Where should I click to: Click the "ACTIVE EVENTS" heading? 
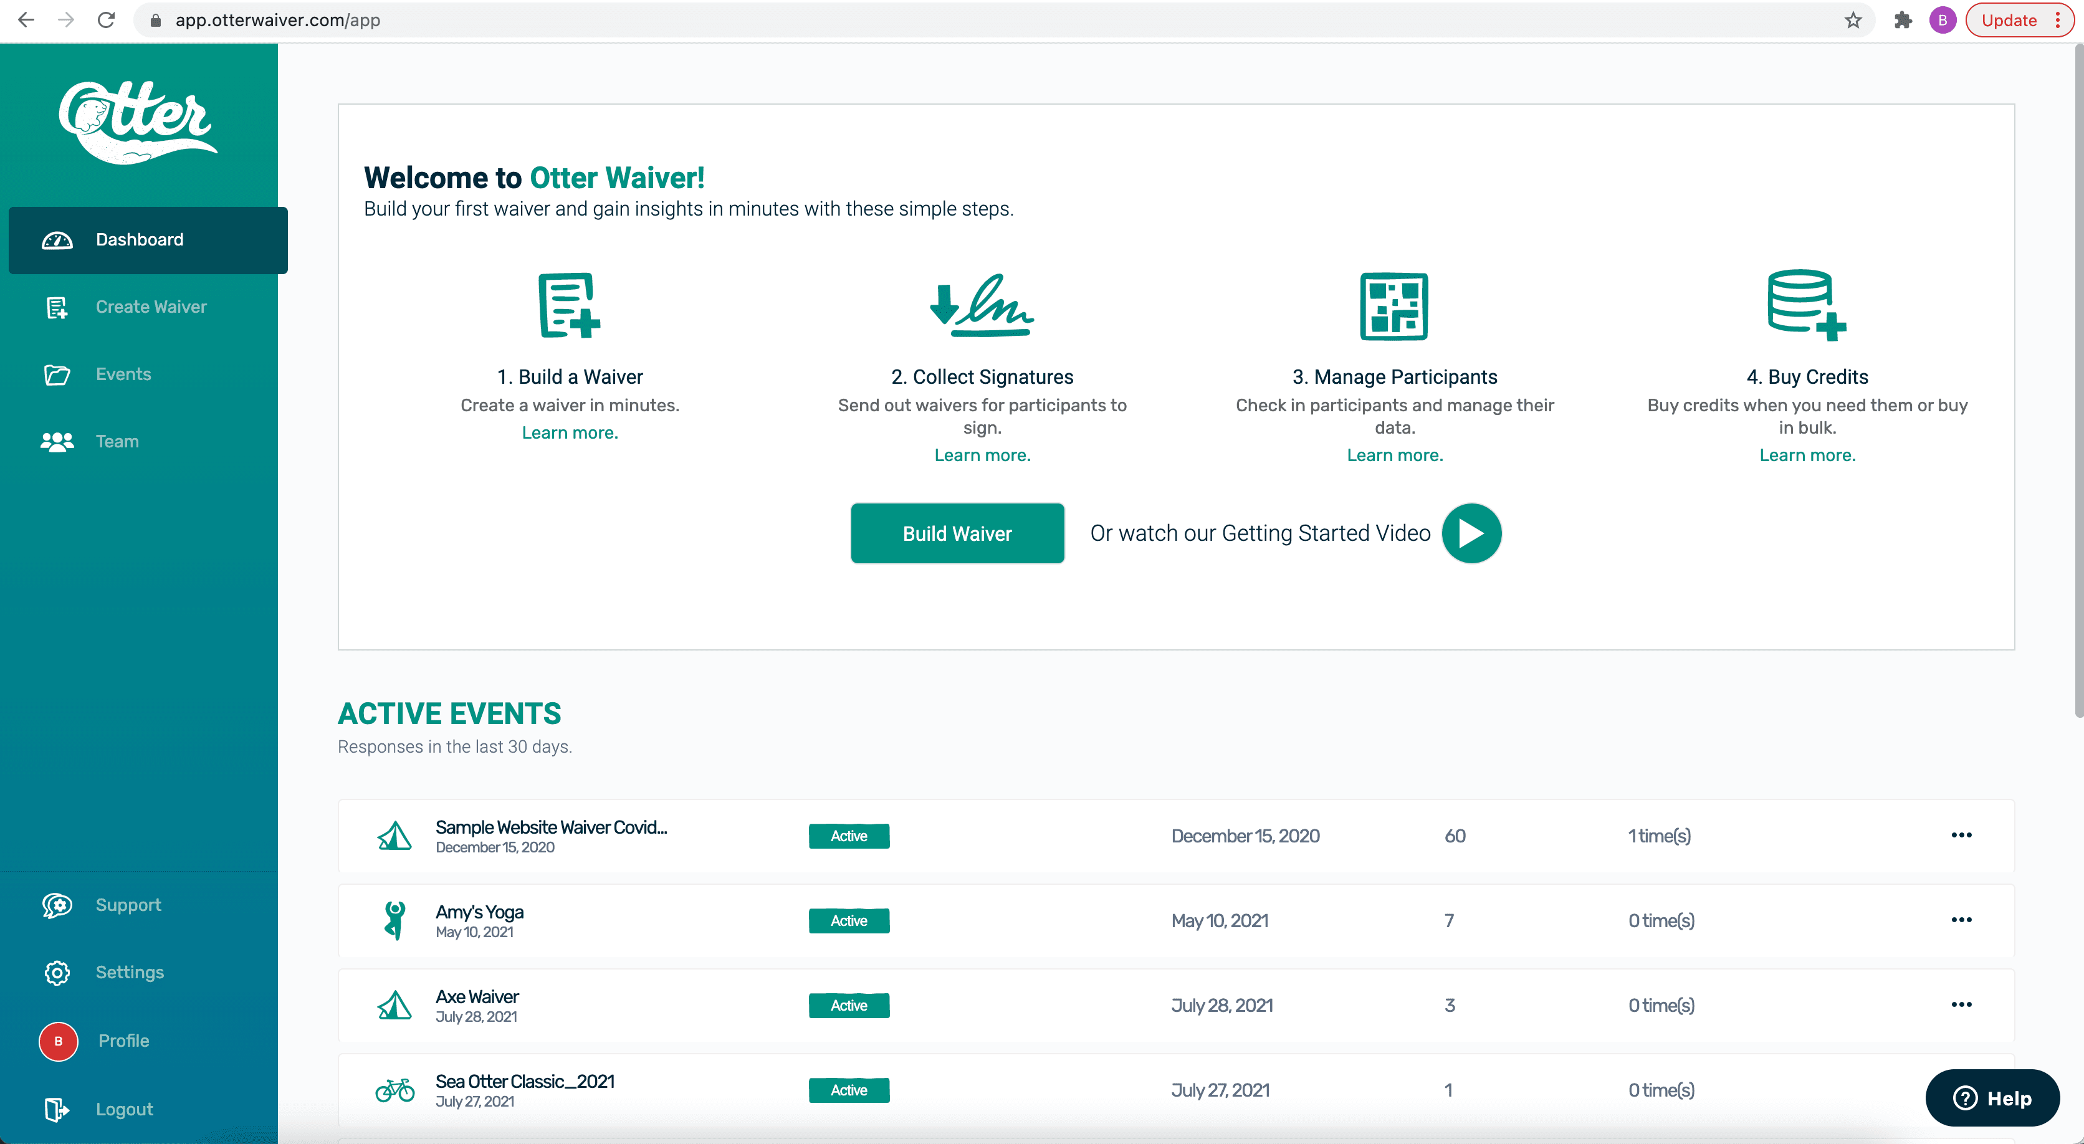pyautogui.click(x=449, y=713)
